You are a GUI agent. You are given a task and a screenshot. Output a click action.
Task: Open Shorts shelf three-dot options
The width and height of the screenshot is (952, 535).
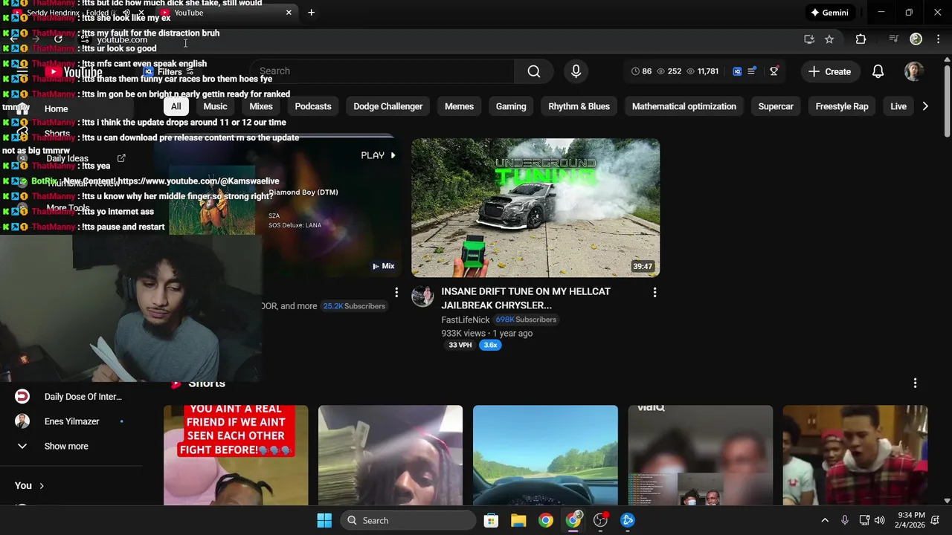click(x=915, y=383)
